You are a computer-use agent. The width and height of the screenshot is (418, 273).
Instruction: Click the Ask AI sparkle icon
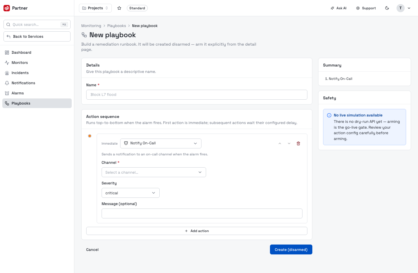pos(332,8)
